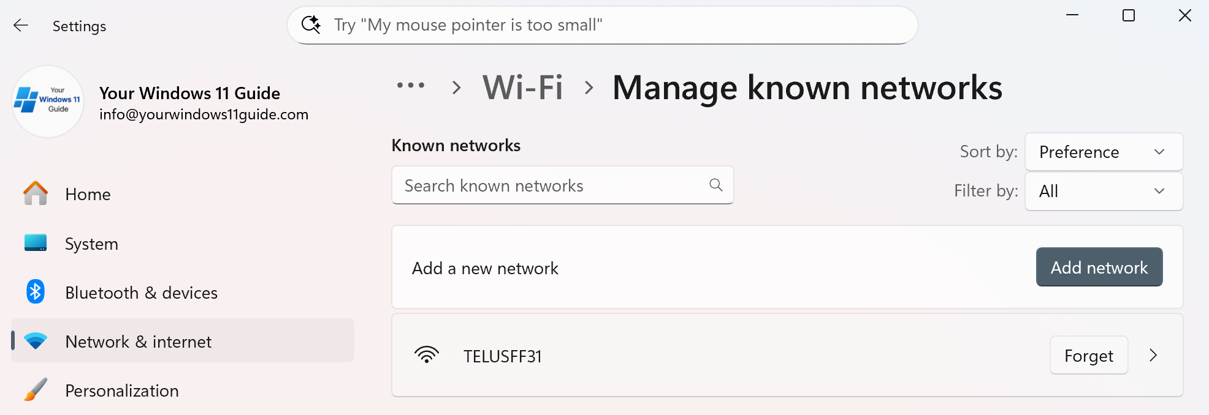Click the Network & internet Wi-Fi icon

[36, 341]
